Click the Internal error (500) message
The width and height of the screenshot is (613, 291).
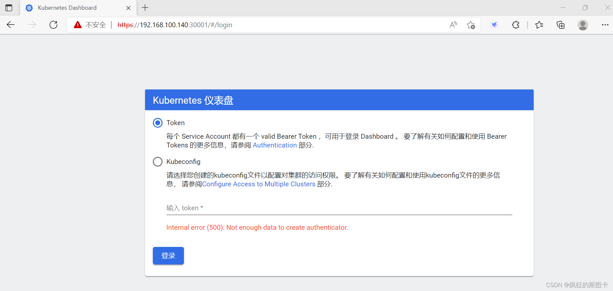tap(257, 227)
